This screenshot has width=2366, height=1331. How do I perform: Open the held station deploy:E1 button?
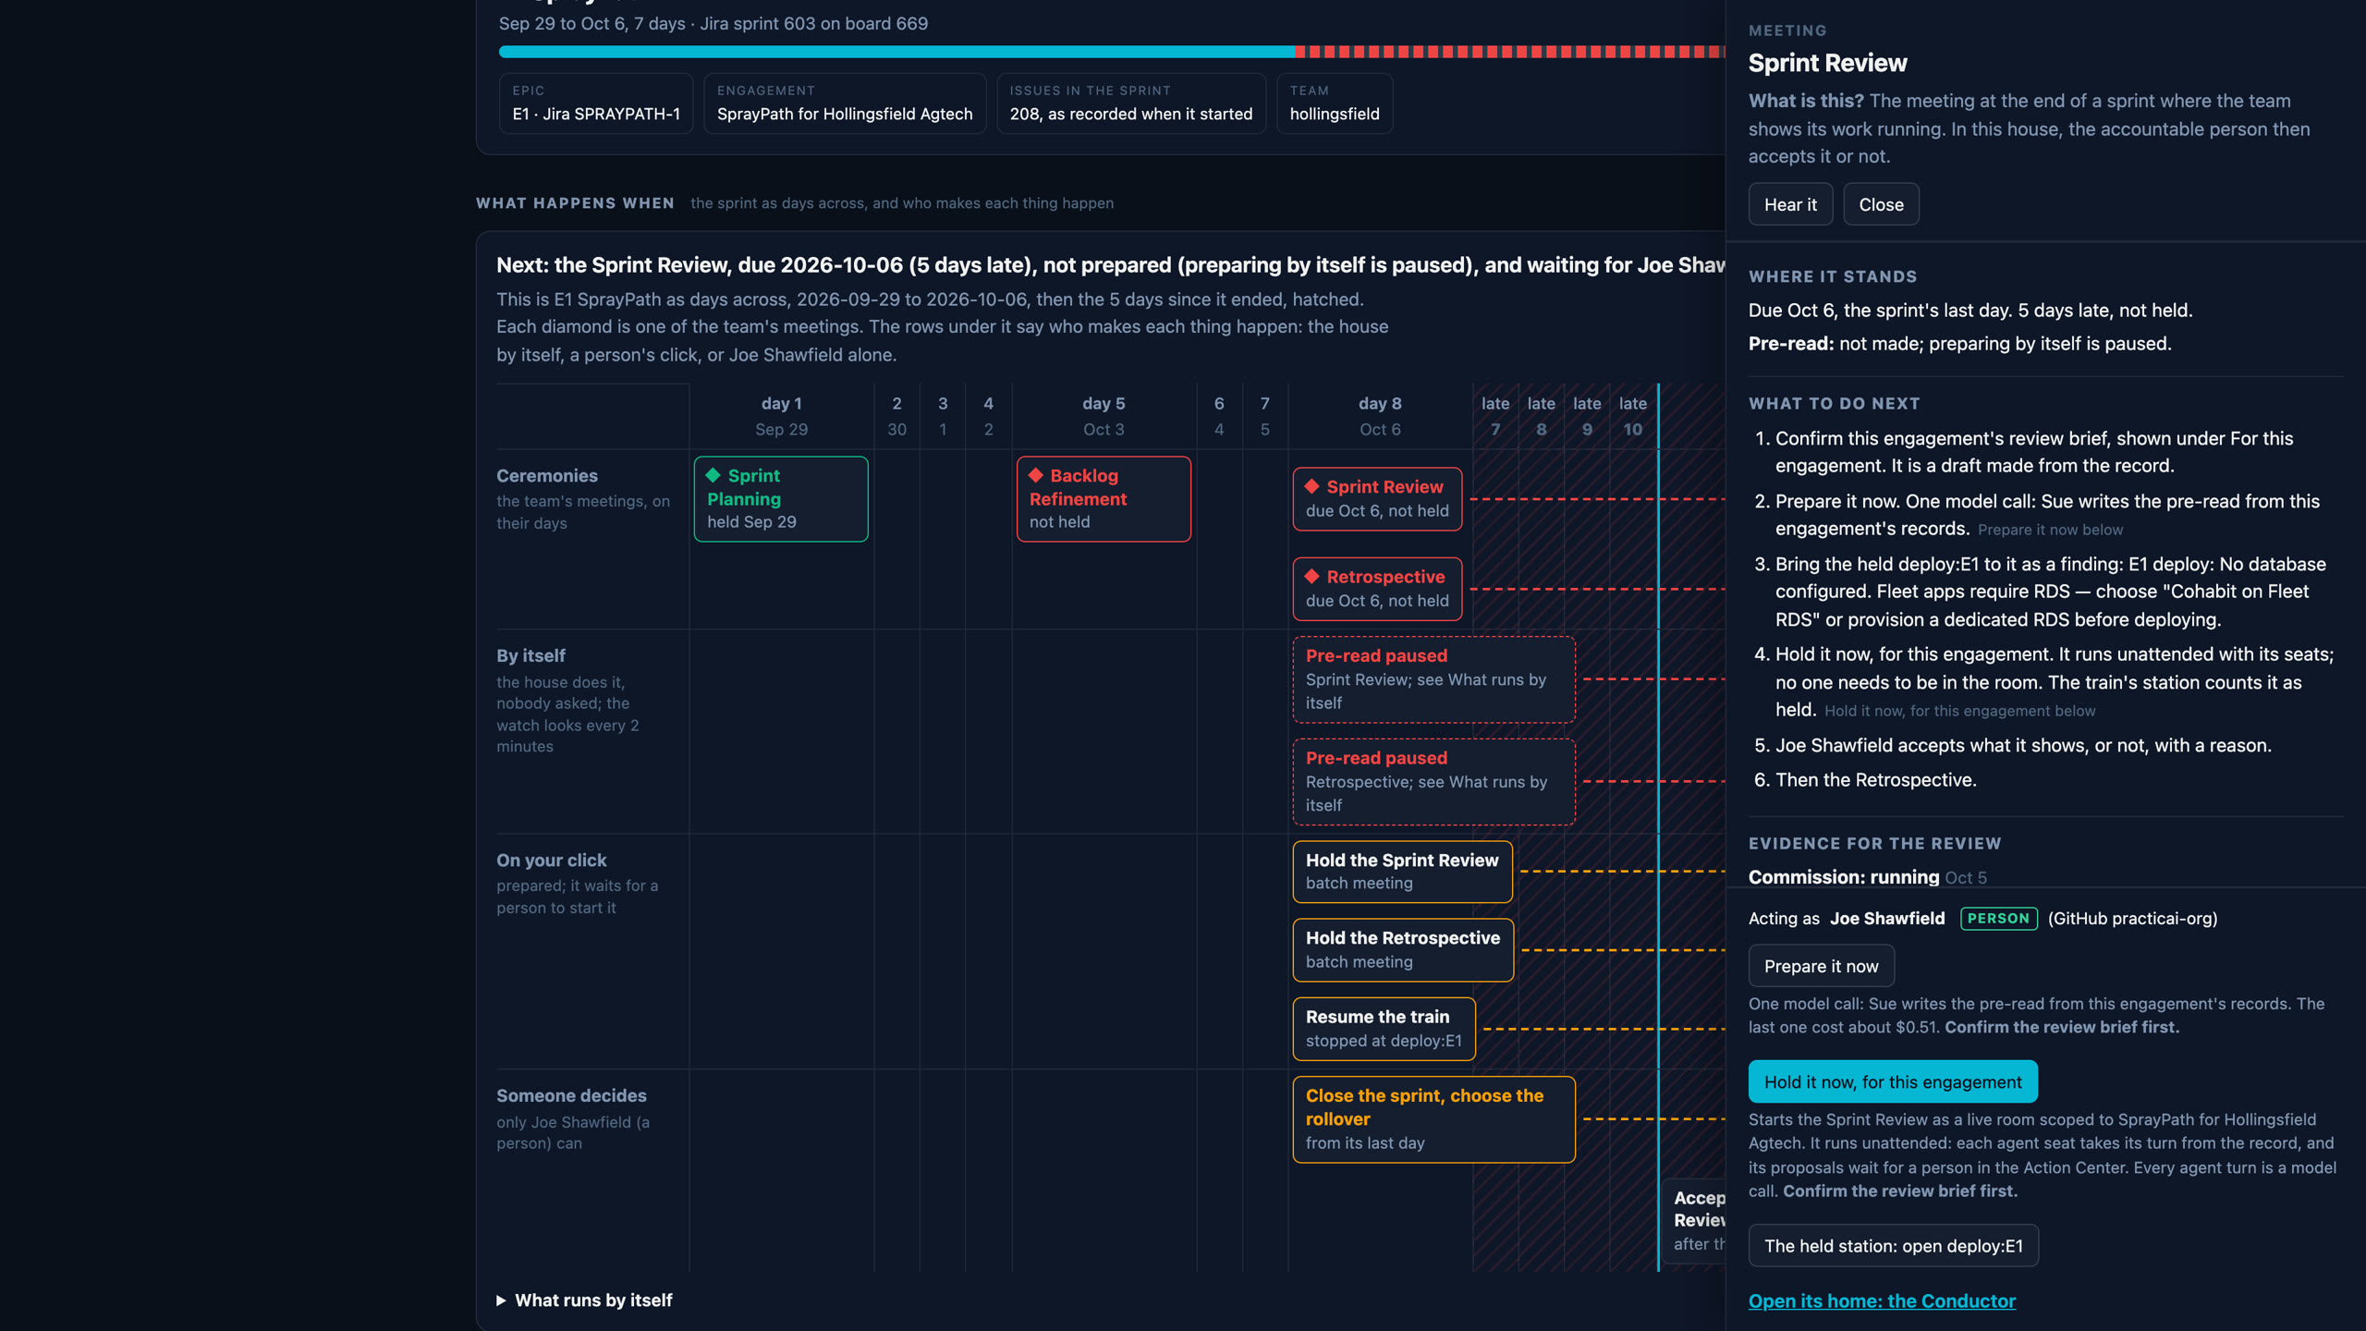[x=1893, y=1245]
